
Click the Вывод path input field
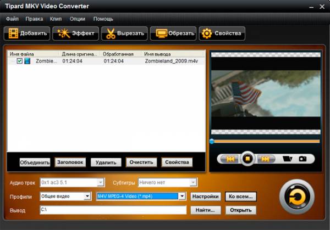pos(113,210)
